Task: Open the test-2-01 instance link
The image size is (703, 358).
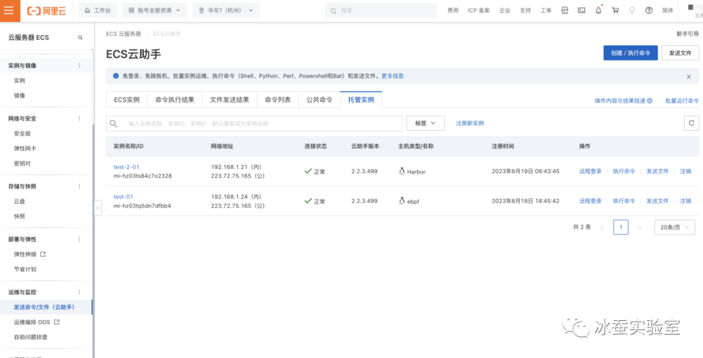Action: [126, 167]
